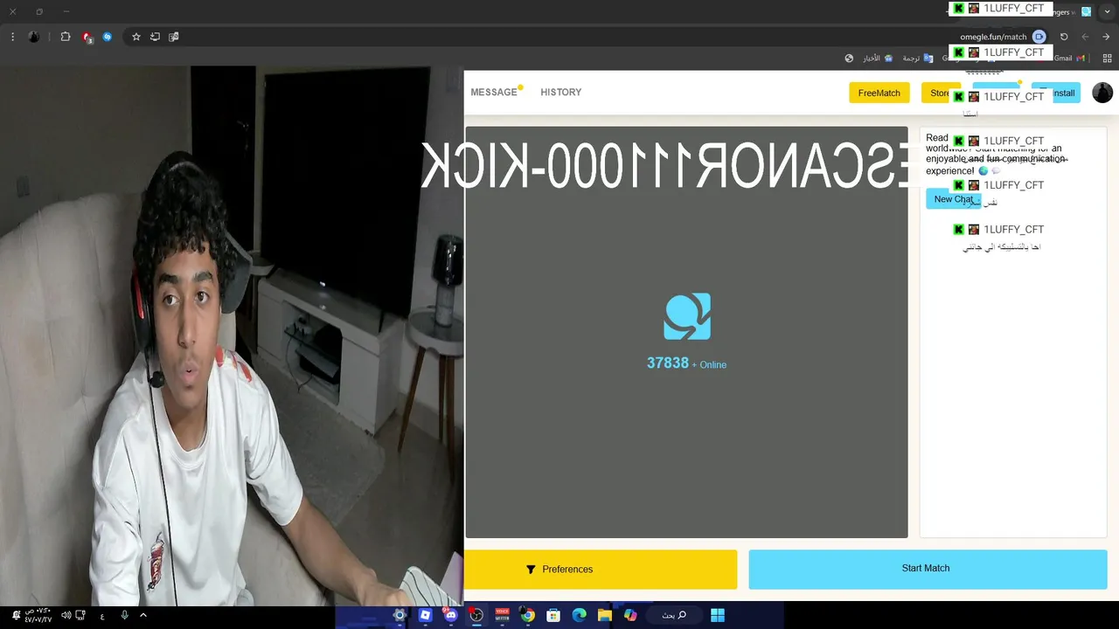Open the Chrome profile avatar
The width and height of the screenshot is (1119, 629).
click(33, 37)
